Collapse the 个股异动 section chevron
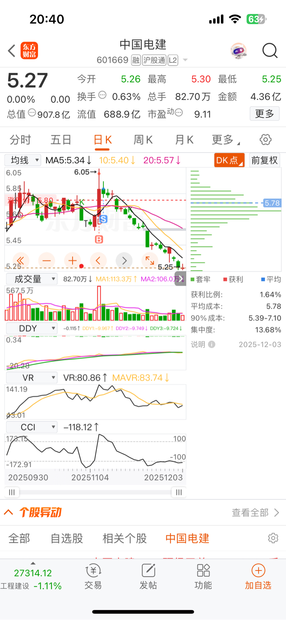 [9, 512]
